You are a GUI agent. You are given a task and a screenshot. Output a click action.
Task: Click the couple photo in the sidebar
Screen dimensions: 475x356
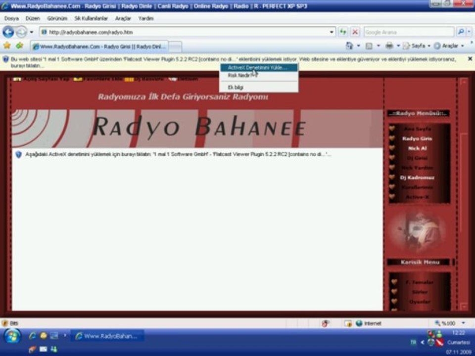[x=418, y=232]
